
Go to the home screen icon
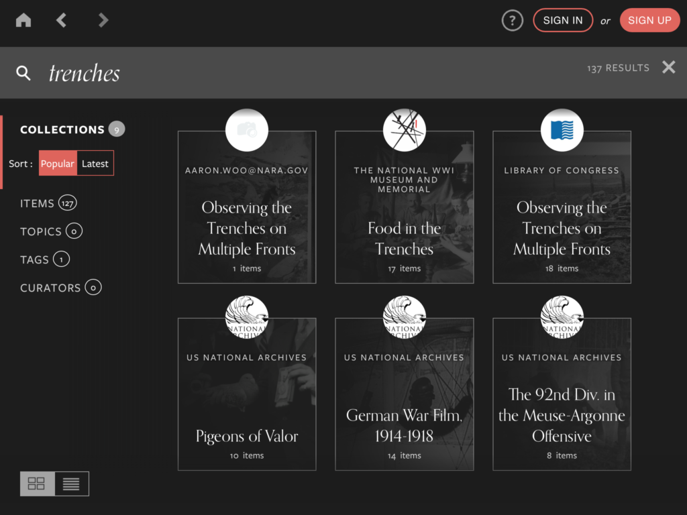(x=23, y=20)
